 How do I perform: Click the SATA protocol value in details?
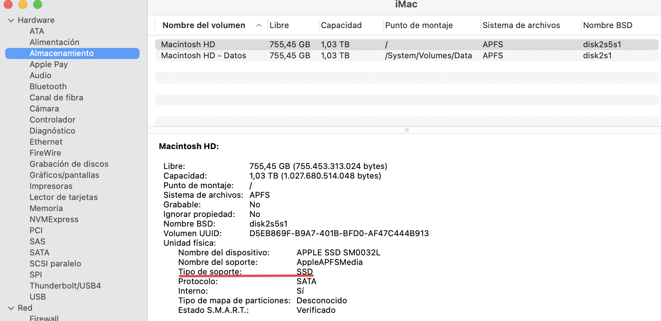pyautogui.click(x=306, y=282)
